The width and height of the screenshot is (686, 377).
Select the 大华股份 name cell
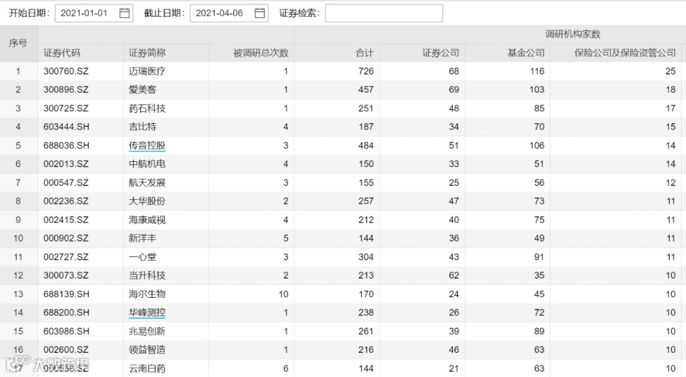(x=147, y=201)
